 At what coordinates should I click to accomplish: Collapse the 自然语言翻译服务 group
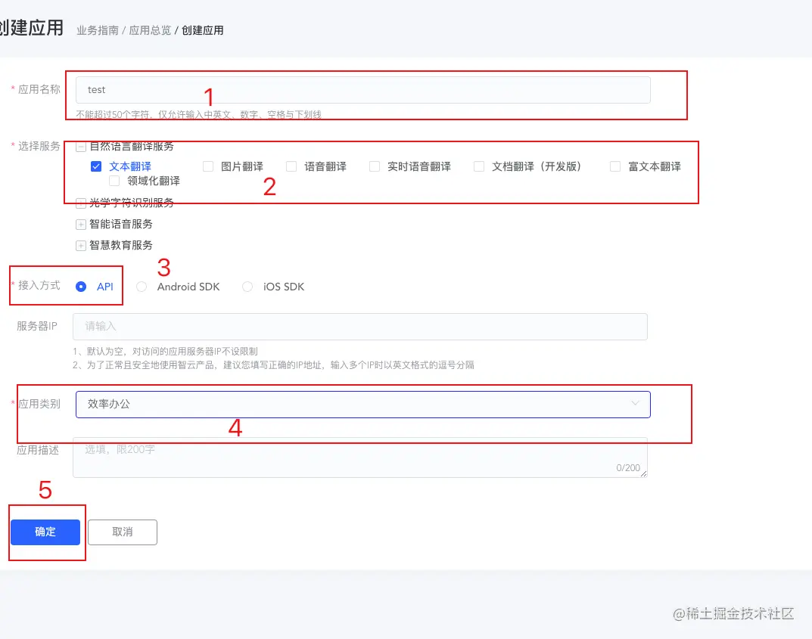pyautogui.click(x=81, y=147)
